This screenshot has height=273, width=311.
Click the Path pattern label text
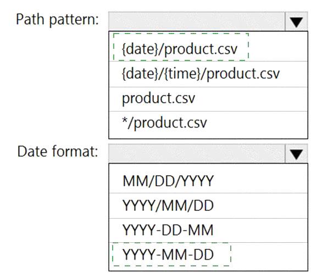57,20
